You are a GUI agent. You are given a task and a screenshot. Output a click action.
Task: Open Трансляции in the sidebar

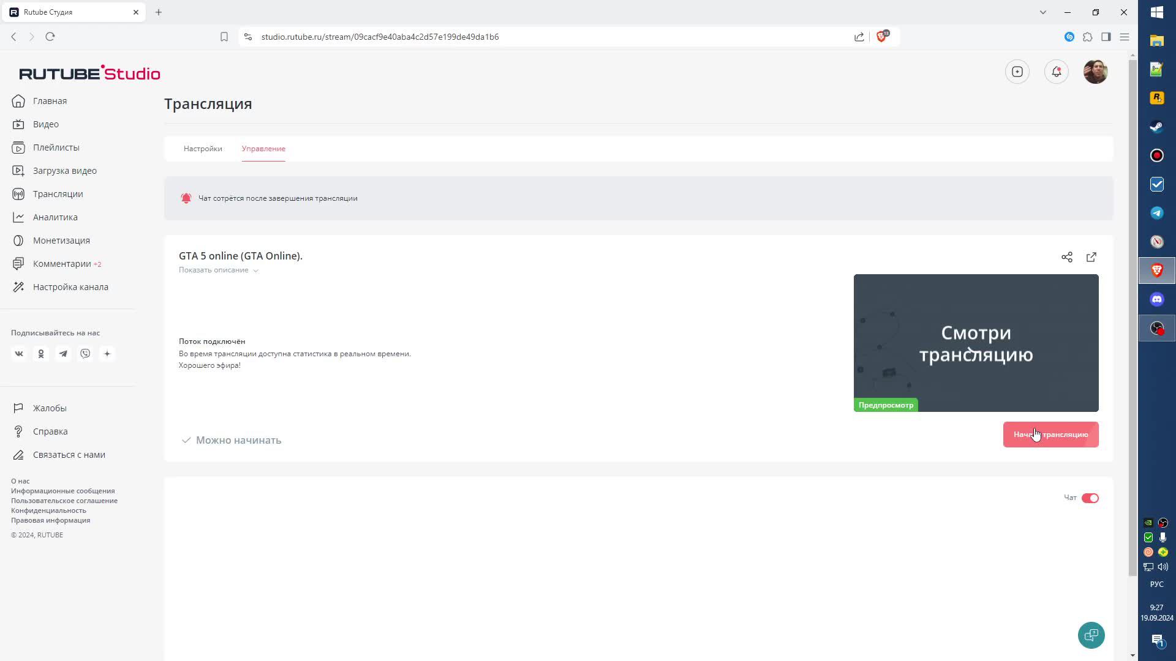pyautogui.click(x=58, y=194)
